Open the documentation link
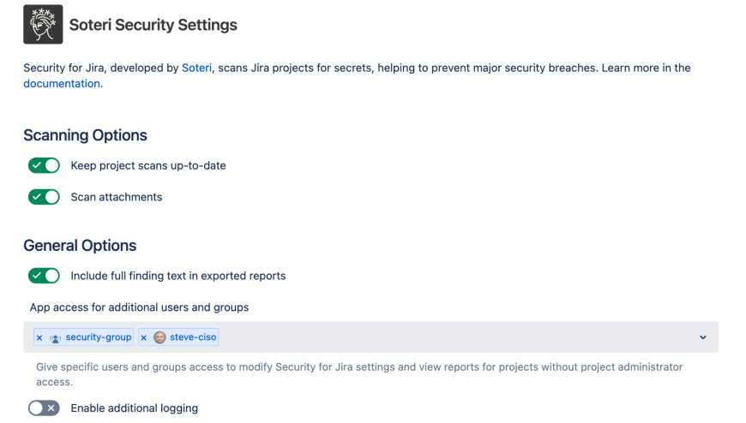Viewport: 746px width, 423px height. pyautogui.click(x=62, y=84)
